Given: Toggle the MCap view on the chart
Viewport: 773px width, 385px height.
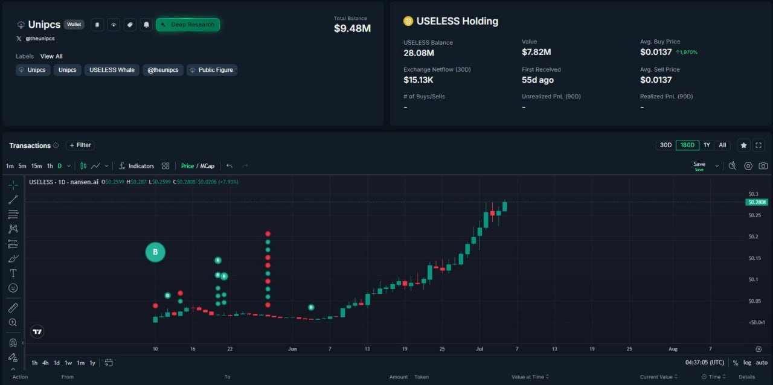Looking at the screenshot, I should 207,166.
